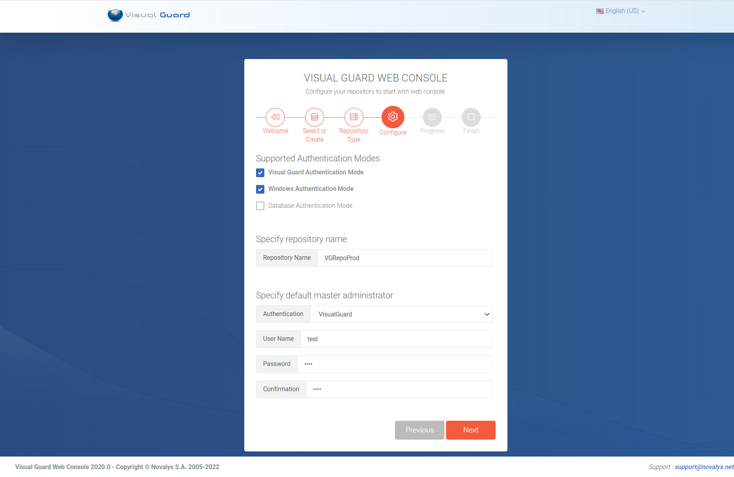
Task: Click the US flag icon near language selector
Action: [x=600, y=11]
